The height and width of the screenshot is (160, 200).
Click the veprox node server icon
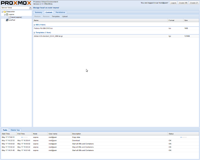[x=7, y=14]
